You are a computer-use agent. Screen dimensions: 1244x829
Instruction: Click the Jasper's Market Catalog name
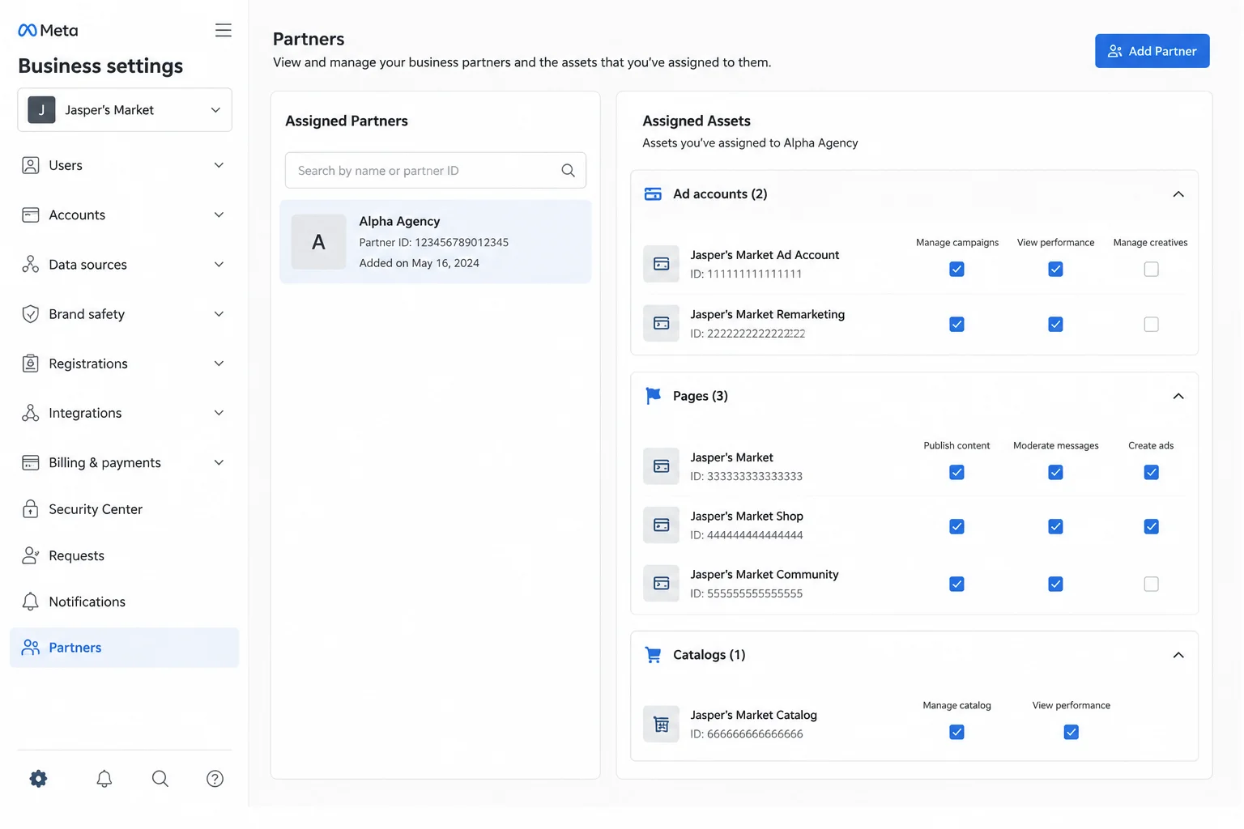(753, 715)
